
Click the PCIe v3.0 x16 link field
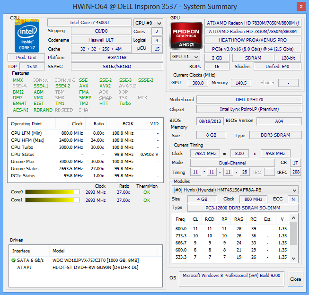coord(253,49)
